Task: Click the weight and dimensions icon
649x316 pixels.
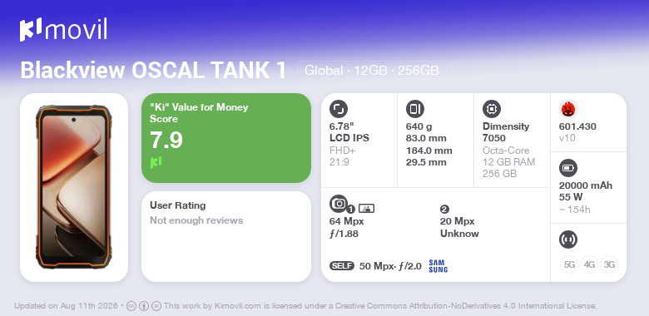Action: [414, 109]
